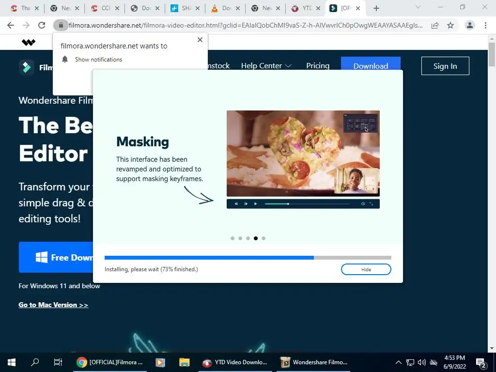Open File Explorer from taskbar
Viewport: 496px width, 372px height.
tap(184, 362)
